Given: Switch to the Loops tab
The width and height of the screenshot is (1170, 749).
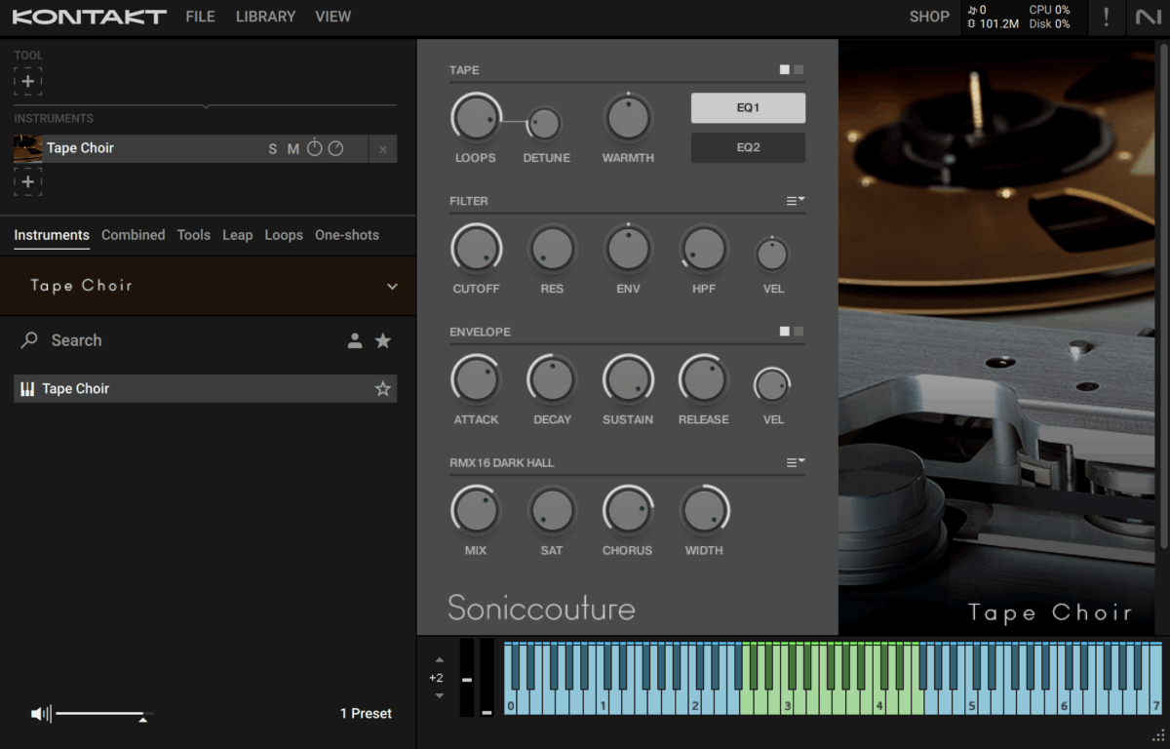Looking at the screenshot, I should (x=284, y=235).
